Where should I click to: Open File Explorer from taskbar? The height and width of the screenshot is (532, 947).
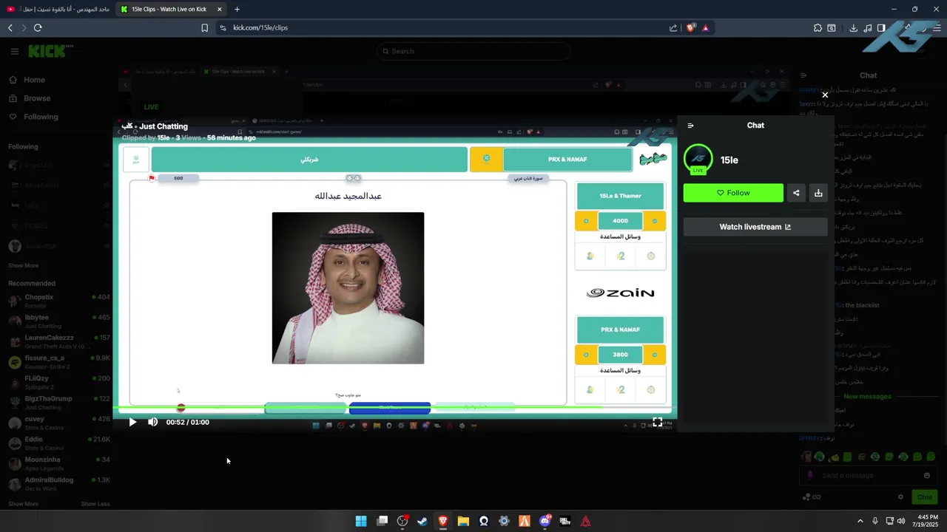(463, 521)
